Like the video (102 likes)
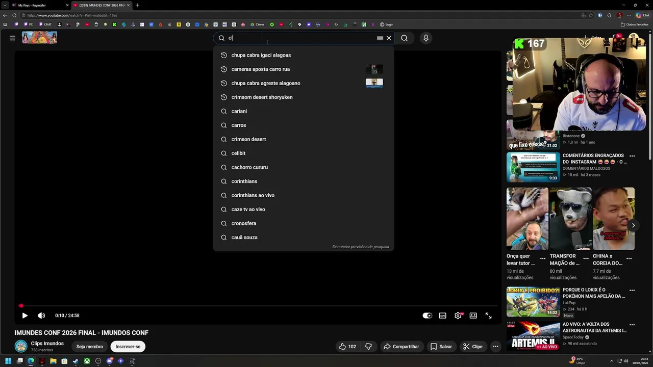 [x=347, y=347]
